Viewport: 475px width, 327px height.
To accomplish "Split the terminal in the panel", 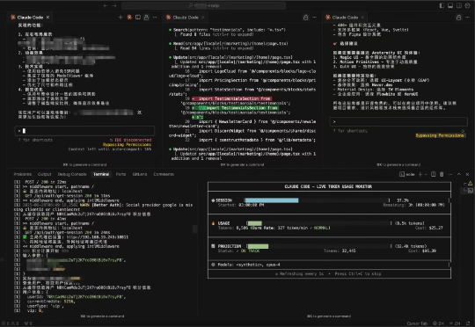I will click(434, 174).
